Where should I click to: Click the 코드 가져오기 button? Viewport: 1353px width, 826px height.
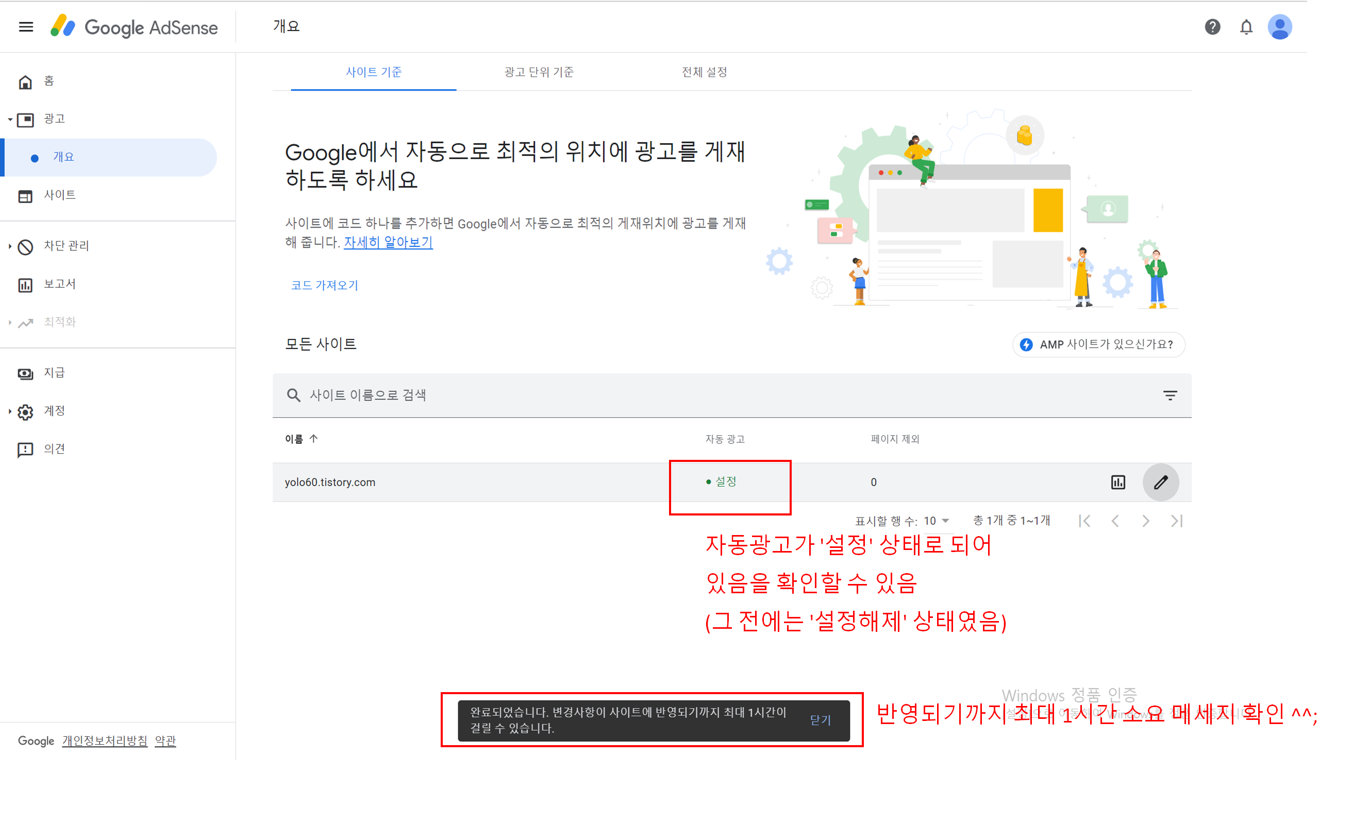(324, 285)
